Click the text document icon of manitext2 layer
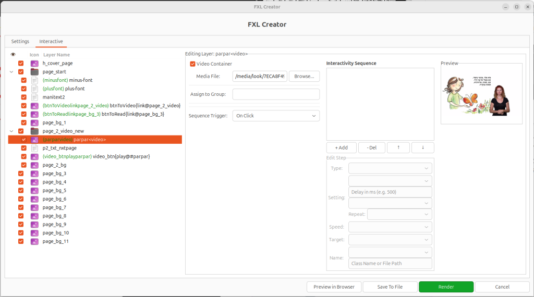 [x=34, y=97]
